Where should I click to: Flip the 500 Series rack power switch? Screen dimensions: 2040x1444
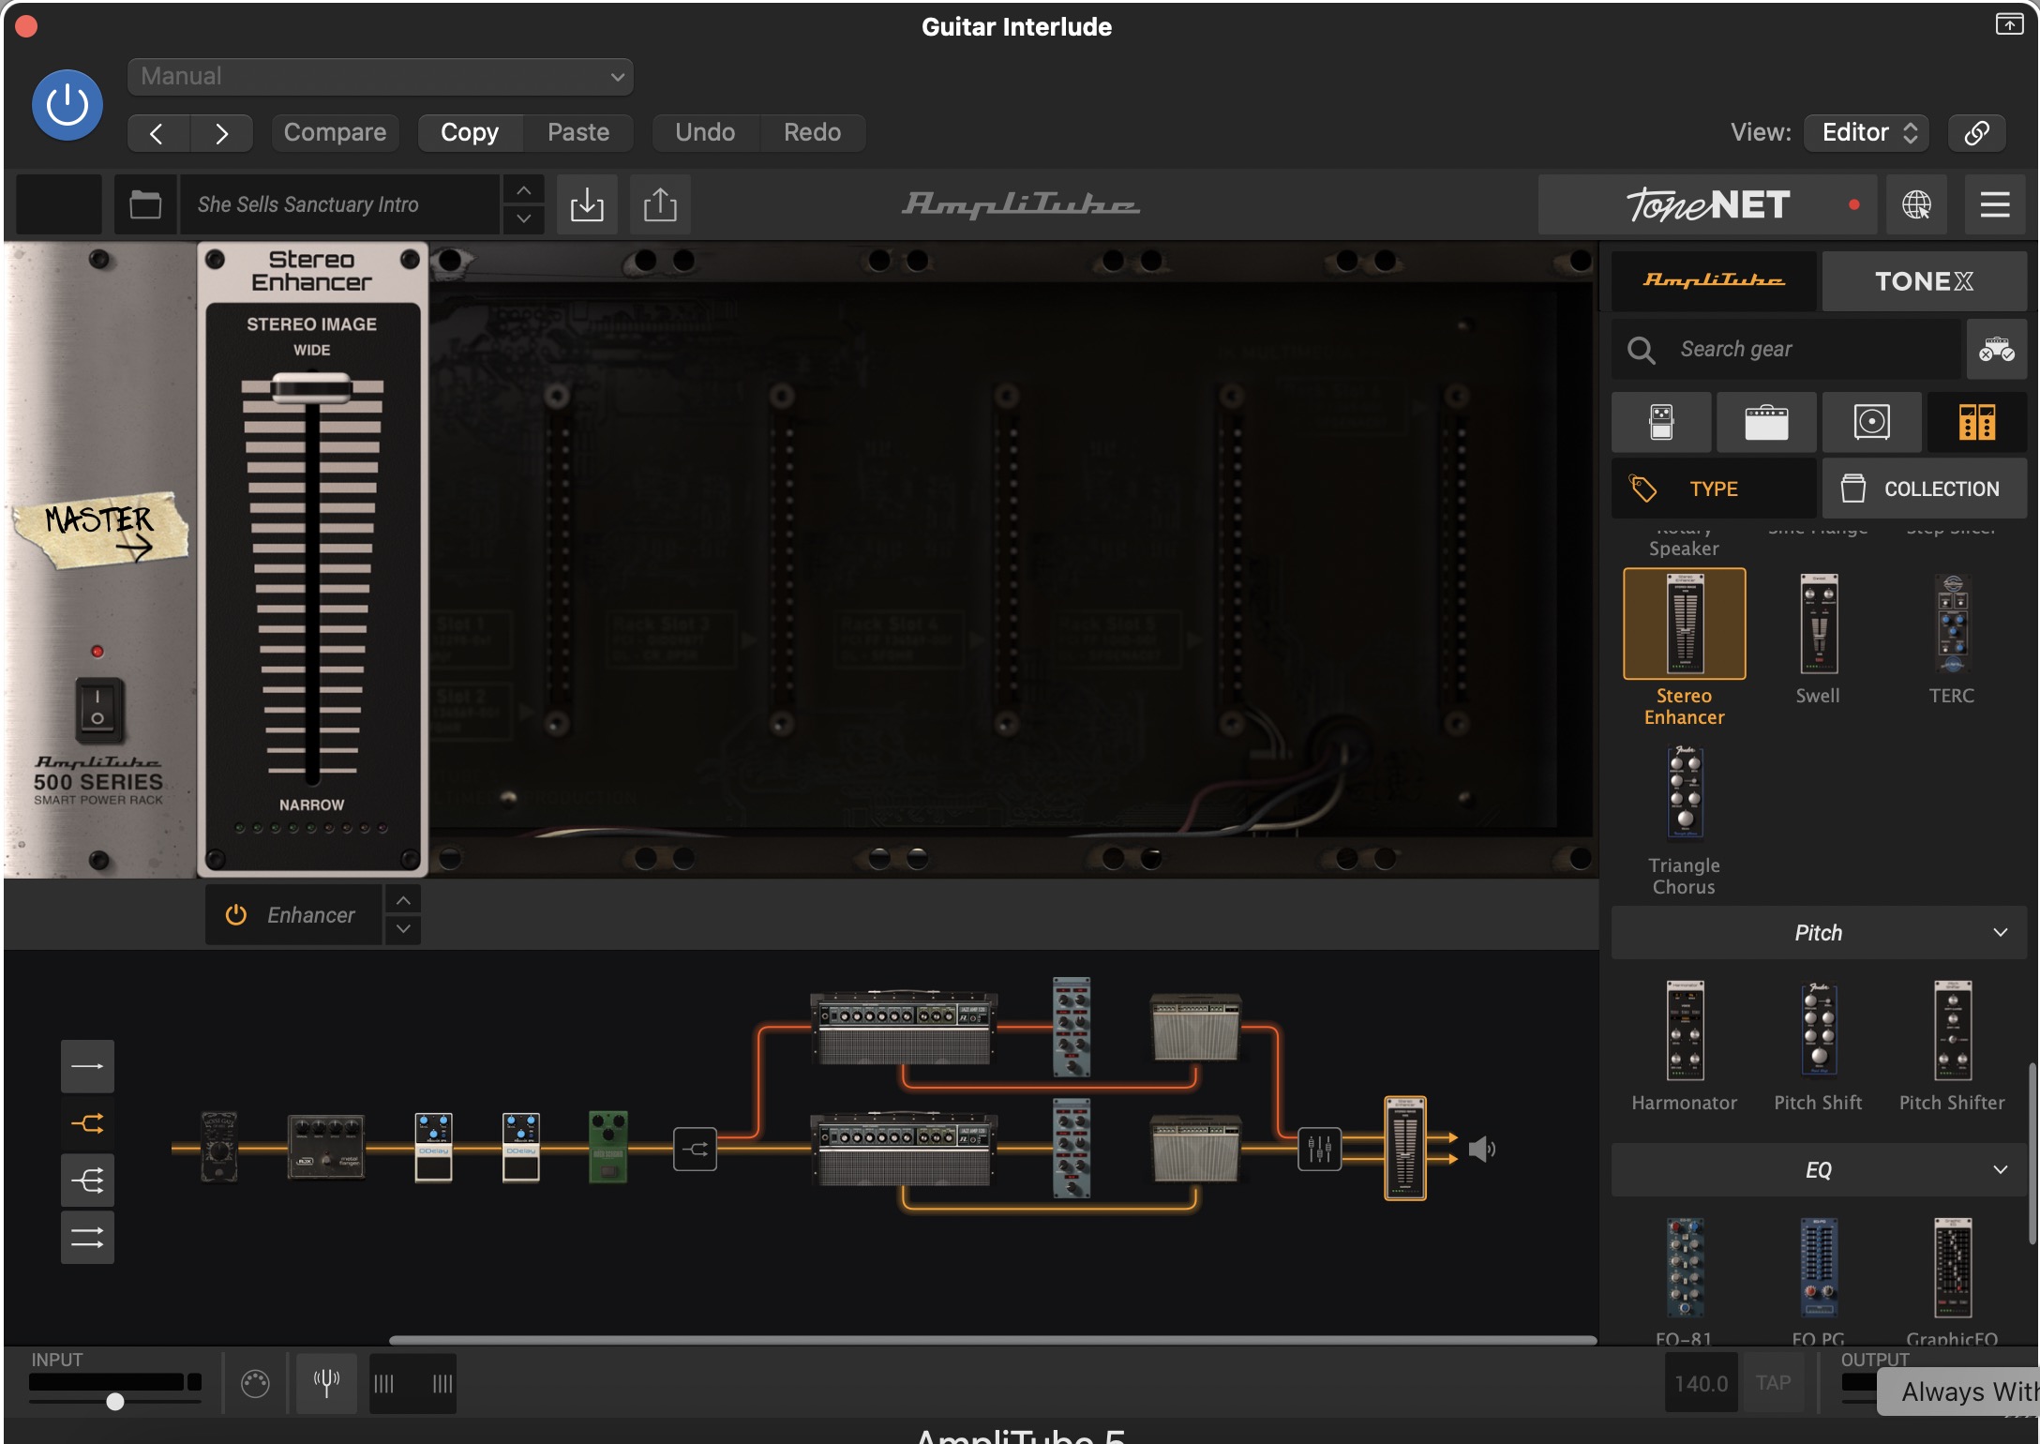coord(98,709)
